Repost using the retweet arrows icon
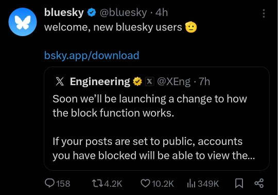Screen dimensions: 278x195 coord(97,183)
